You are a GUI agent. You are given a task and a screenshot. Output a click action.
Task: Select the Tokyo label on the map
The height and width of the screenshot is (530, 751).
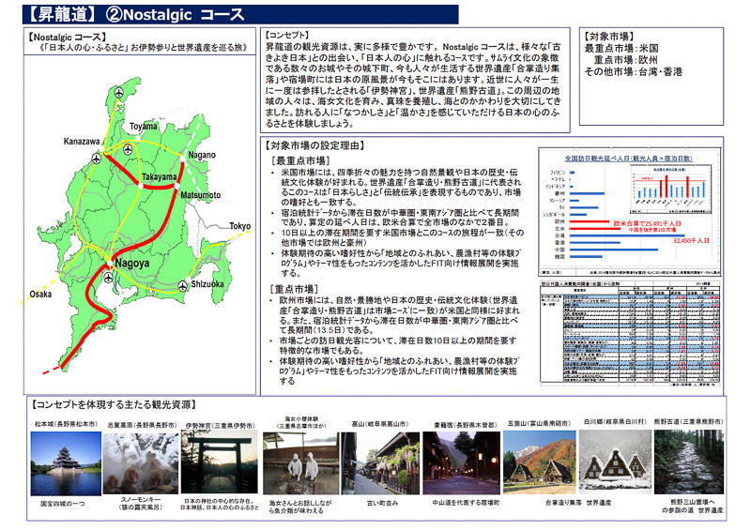tap(239, 225)
